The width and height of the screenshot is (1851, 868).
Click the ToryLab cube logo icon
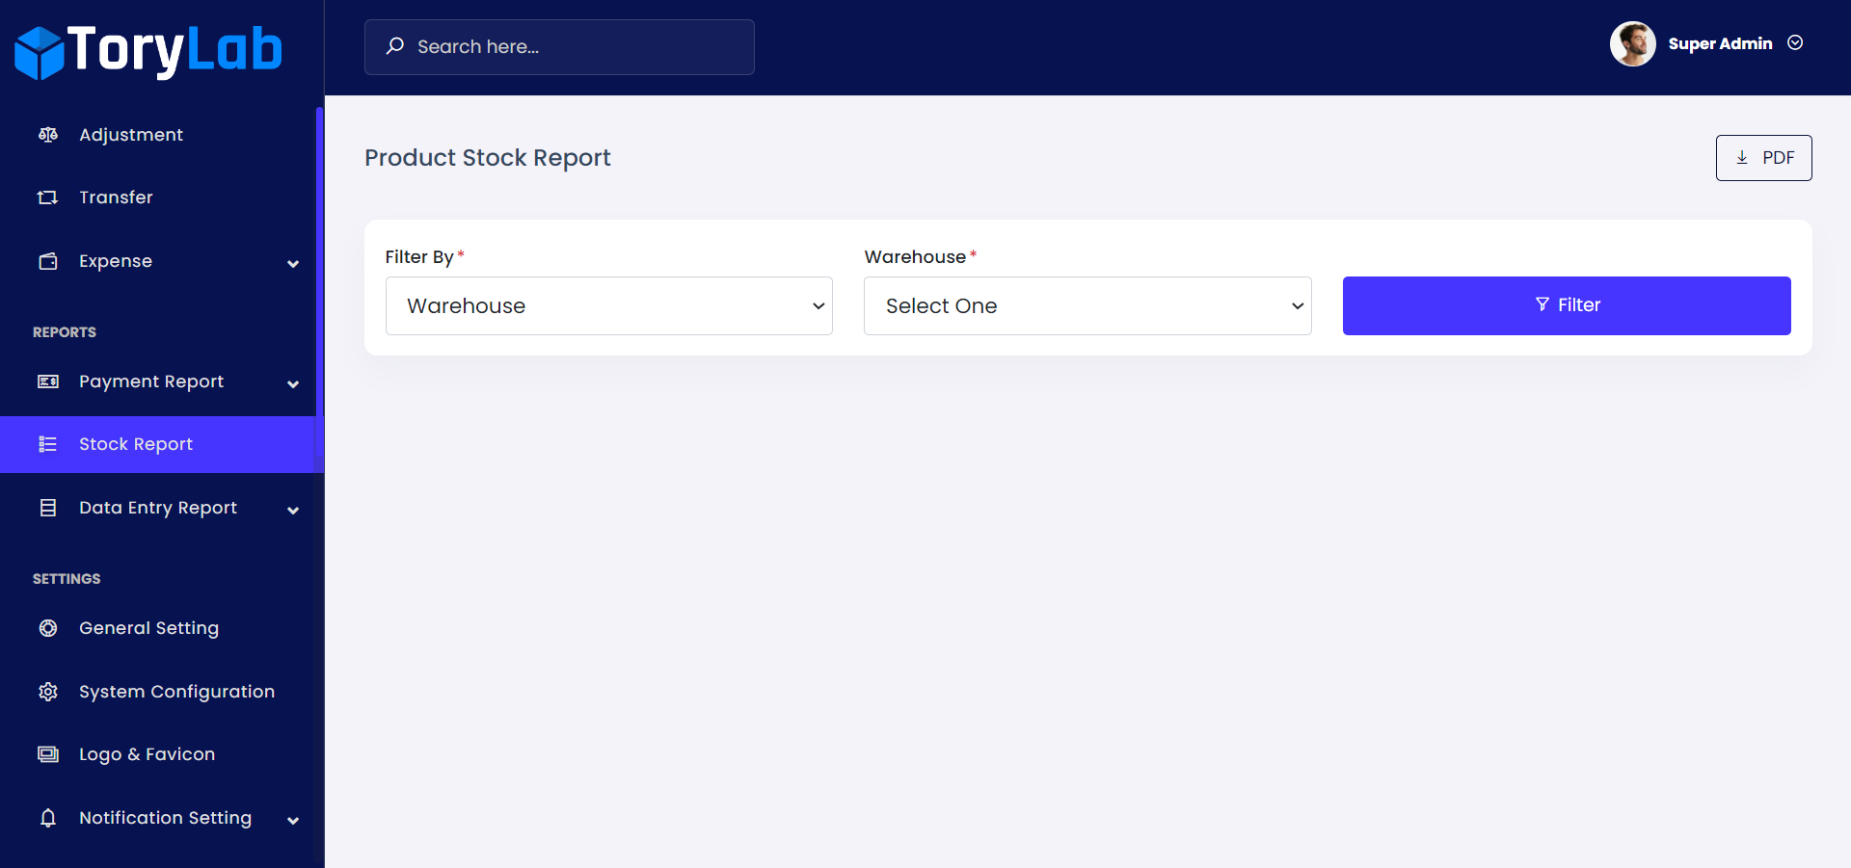click(40, 53)
